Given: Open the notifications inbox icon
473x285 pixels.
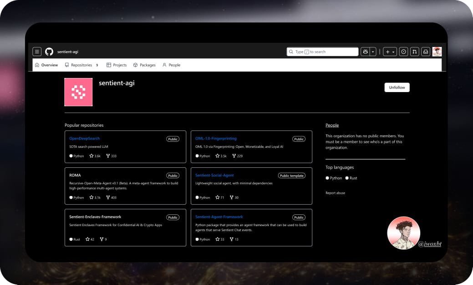Looking at the screenshot, I should coord(426,52).
